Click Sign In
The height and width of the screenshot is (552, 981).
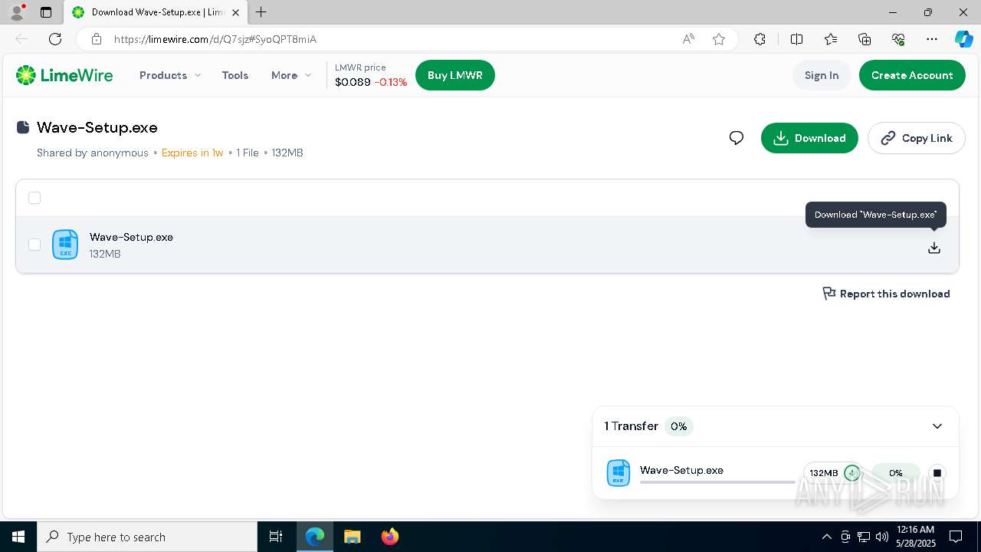822,75
